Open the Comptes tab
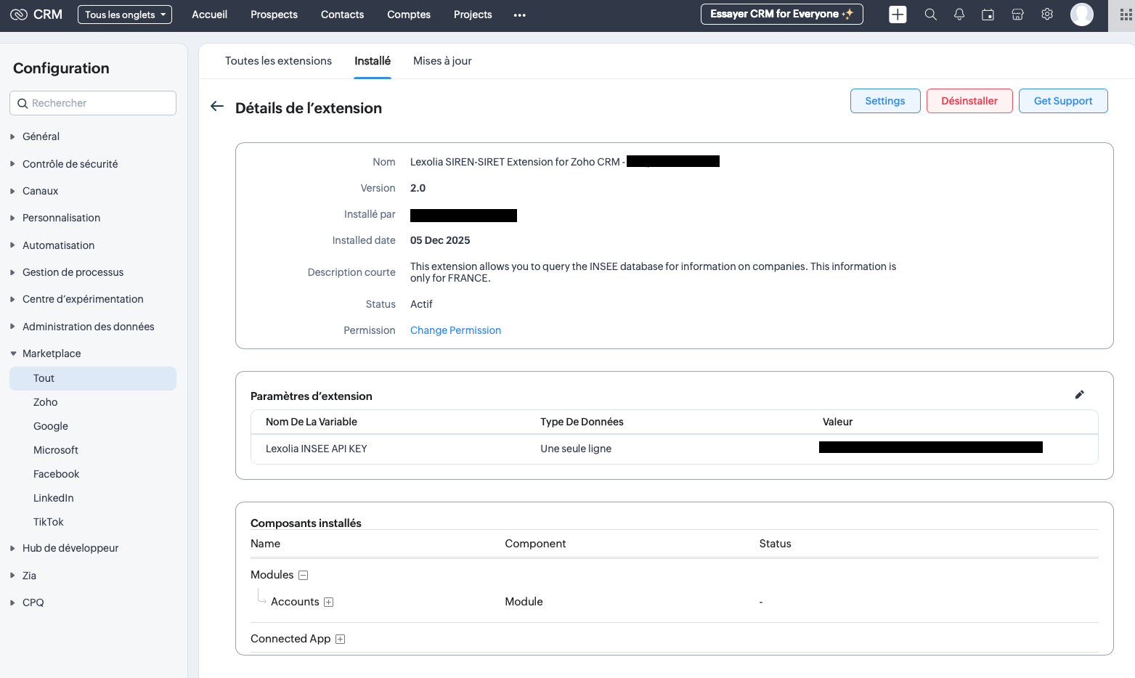 coord(409,15)
